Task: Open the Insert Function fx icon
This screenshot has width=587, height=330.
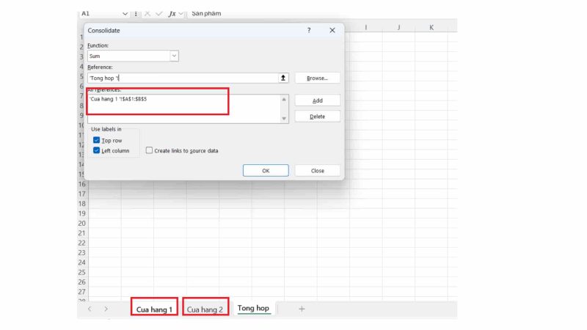Action: (172, 13)
